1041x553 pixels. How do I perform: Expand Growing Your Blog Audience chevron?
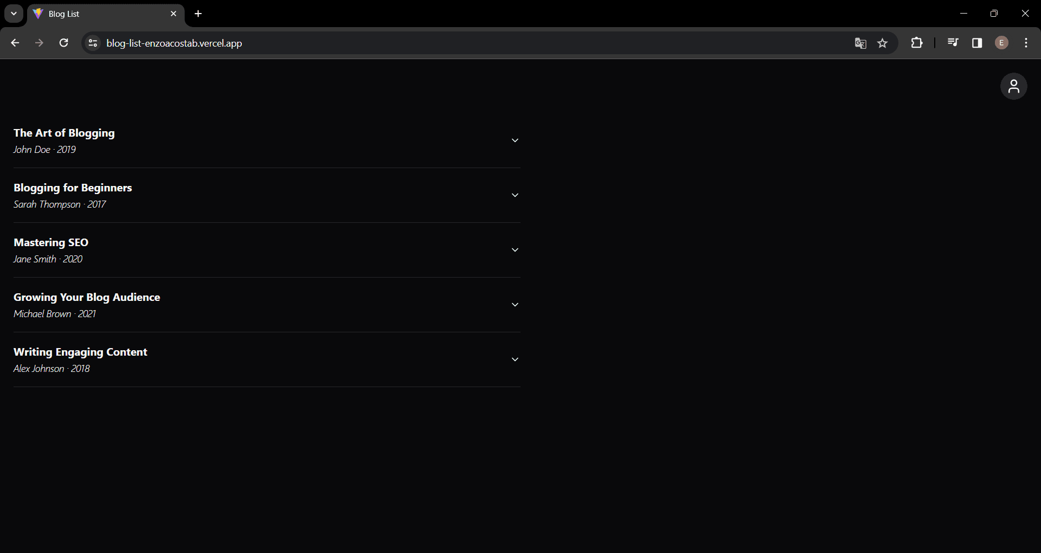coord(515,305)
